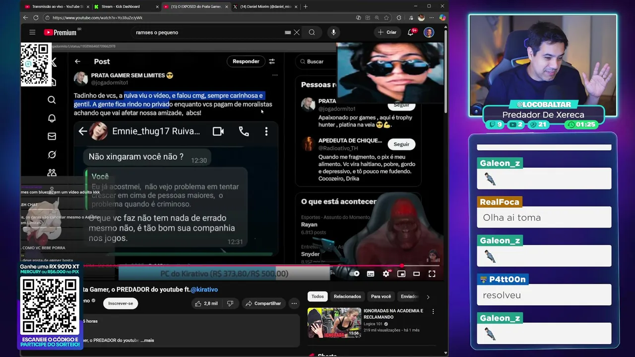Click the Criar create button
This screenshot has width=635, height=357.
[387, 32]
